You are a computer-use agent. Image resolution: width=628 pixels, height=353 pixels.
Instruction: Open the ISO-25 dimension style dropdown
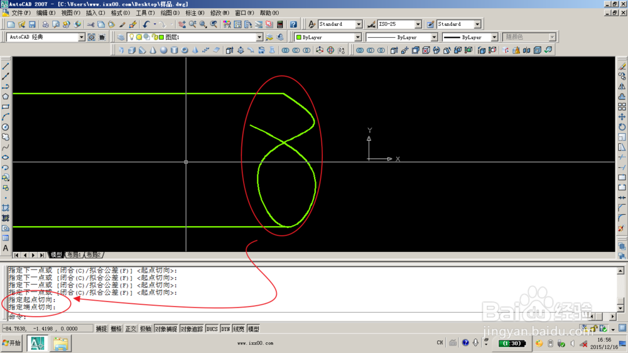click(418, 24)
